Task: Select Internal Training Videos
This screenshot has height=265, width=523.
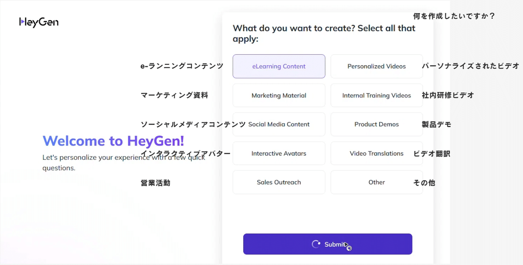Action: 376,95
